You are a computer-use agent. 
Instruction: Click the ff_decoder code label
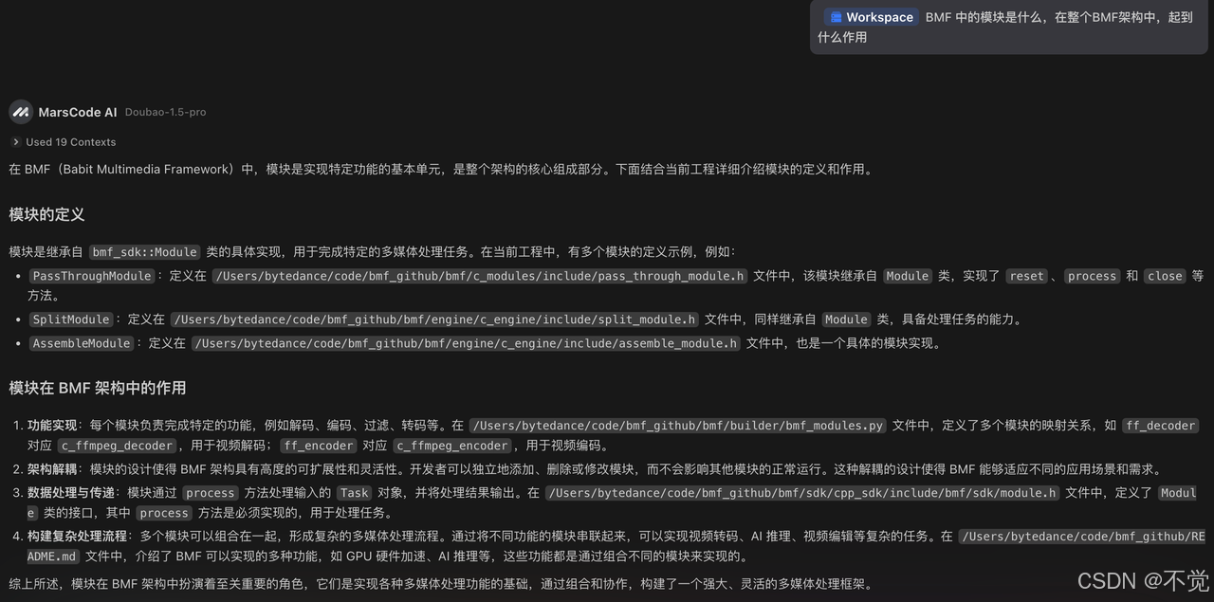1161,426
